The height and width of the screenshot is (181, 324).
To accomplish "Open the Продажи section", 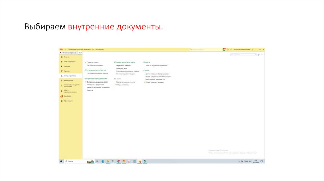I will pyautogui.click(x=67, y=66).
